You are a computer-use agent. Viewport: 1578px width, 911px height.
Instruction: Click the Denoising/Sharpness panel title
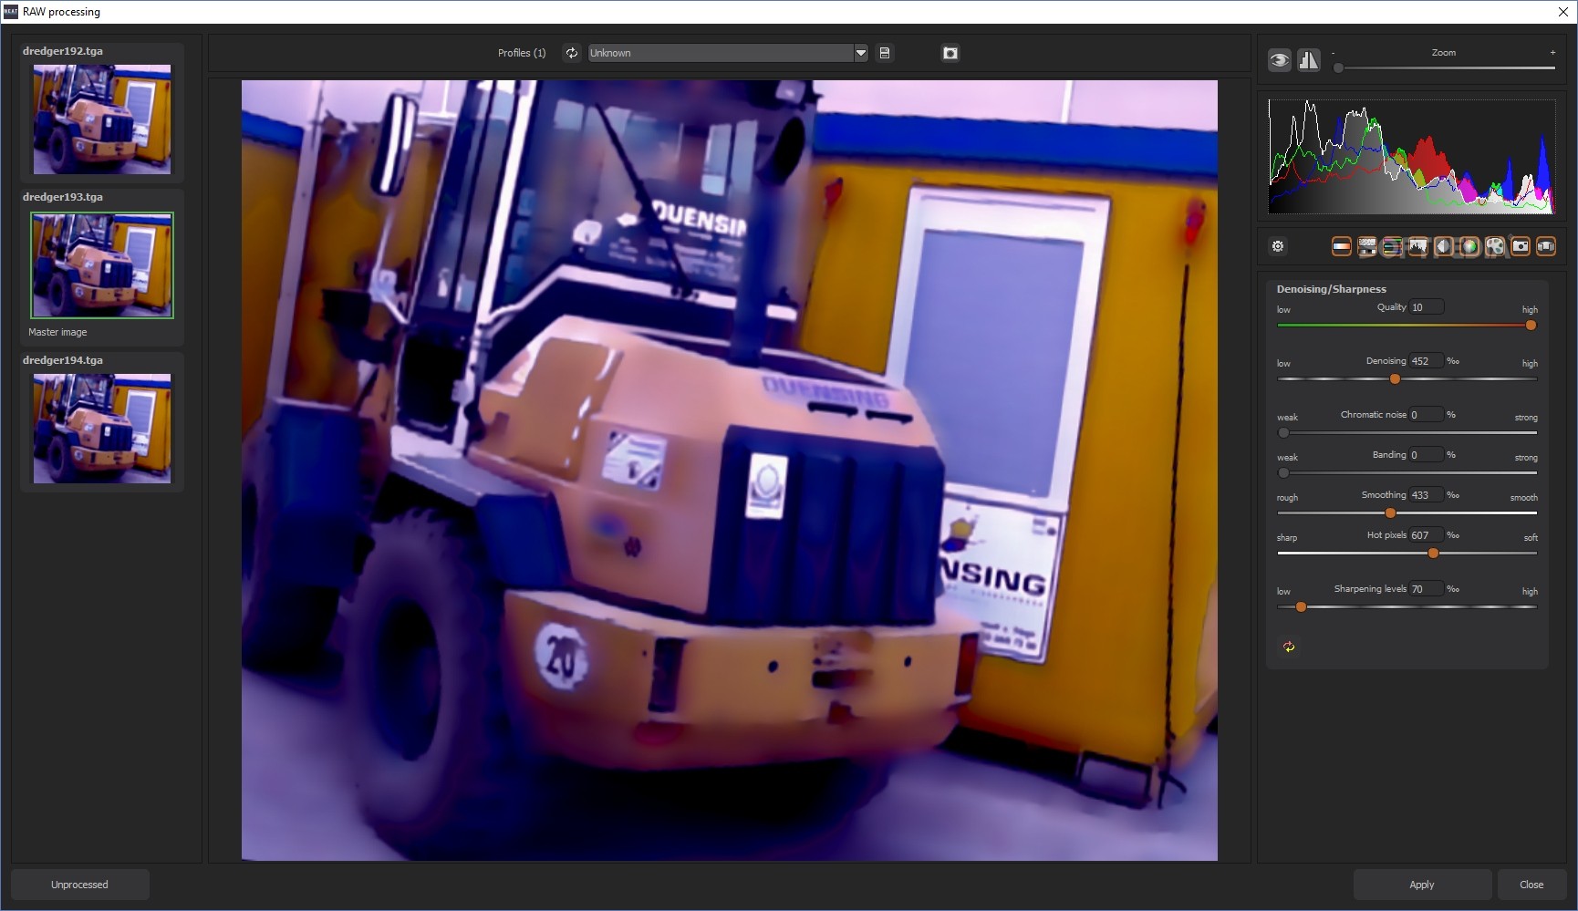pos(1332,289)
